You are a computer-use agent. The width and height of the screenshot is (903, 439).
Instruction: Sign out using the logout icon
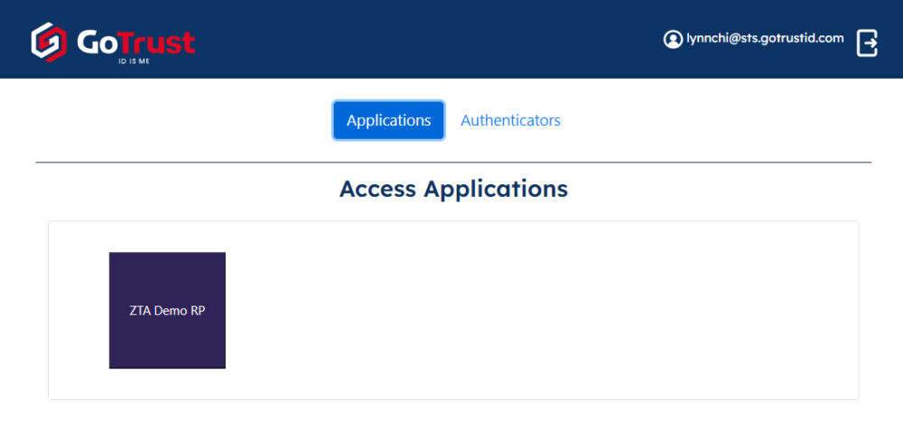point(867,42)
